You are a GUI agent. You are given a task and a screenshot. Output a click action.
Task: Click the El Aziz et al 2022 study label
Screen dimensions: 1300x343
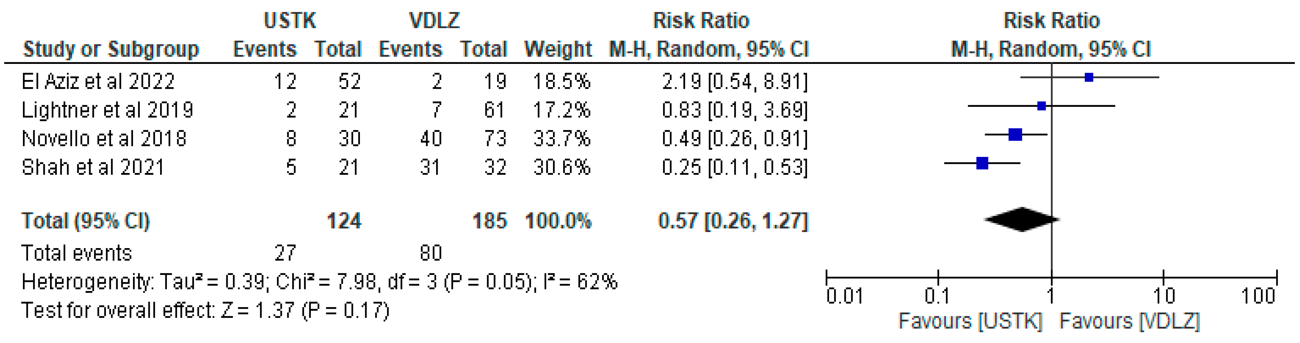(98, 81)
